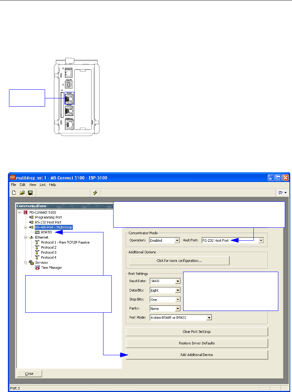The width and height of the screenshot is (292, 392).
Task: Open the Help menu
Action: pos(53,185)
